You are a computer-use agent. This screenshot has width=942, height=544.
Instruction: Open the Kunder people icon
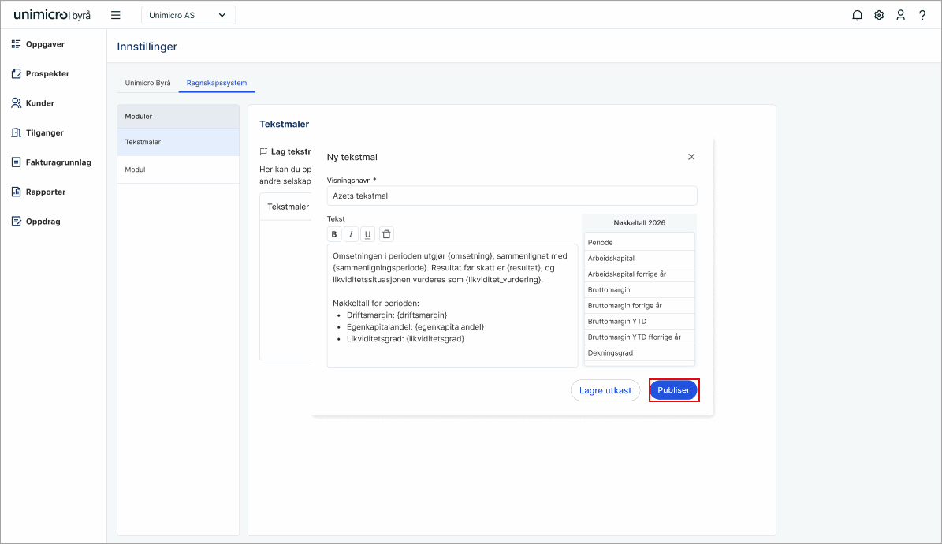coord(17,102)
